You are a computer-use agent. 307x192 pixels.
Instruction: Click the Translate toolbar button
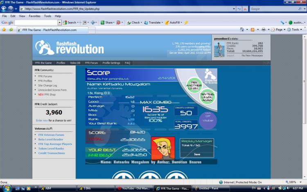point(153,23)
